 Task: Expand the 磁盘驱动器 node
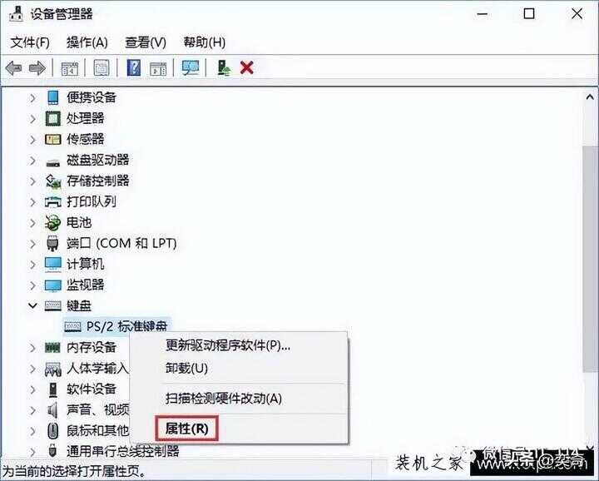pos(32,161)
